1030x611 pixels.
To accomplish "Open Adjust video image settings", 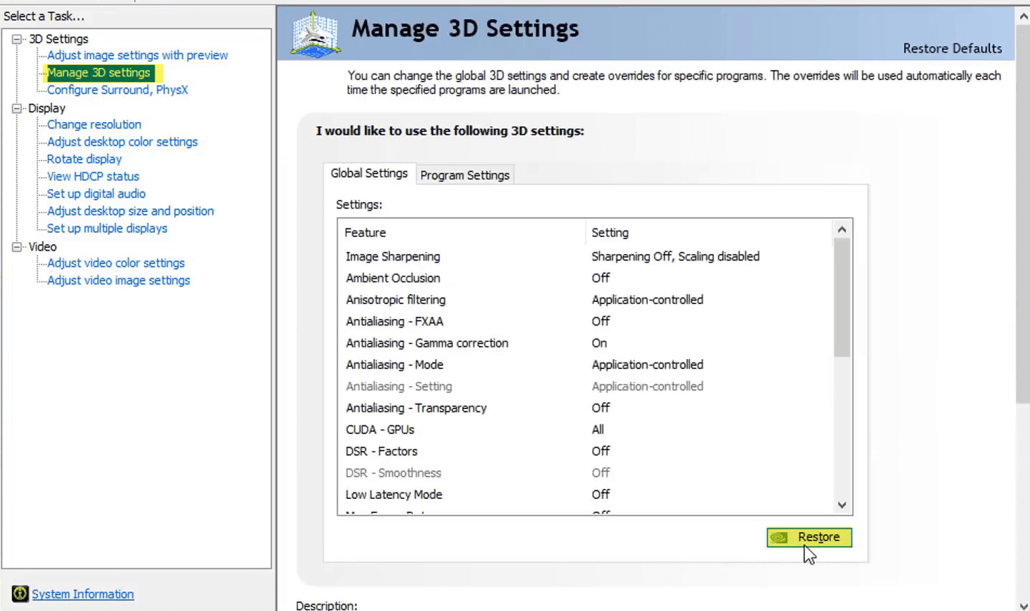I will tap(119, 281).
